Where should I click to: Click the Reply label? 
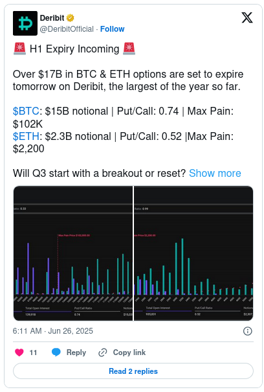pyautogui.click(x=76, y=352)
